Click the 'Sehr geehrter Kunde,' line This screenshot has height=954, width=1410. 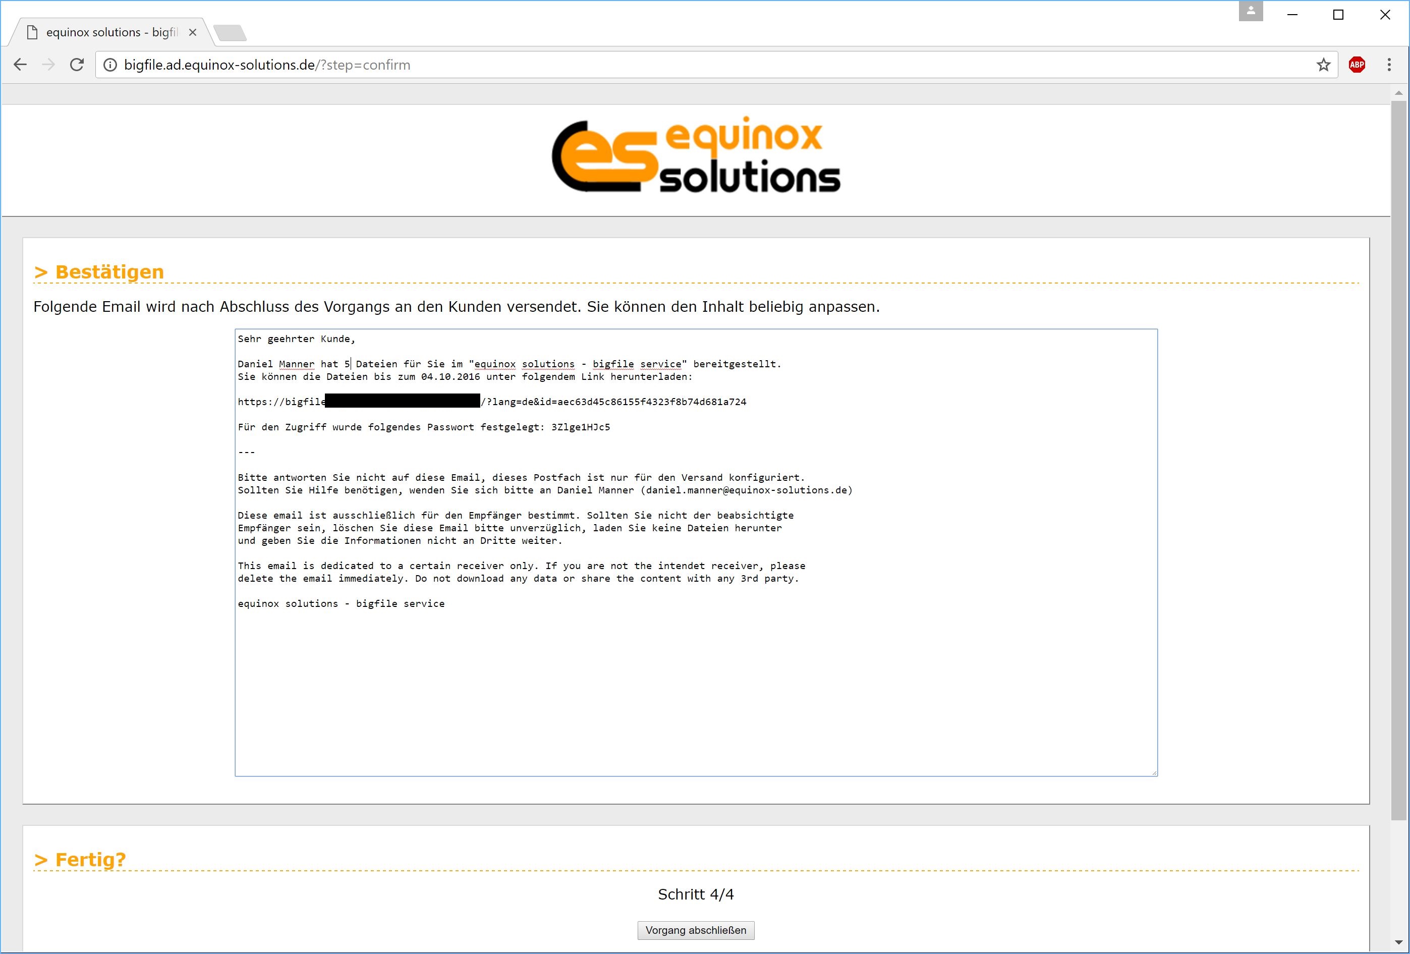[297, 339]
